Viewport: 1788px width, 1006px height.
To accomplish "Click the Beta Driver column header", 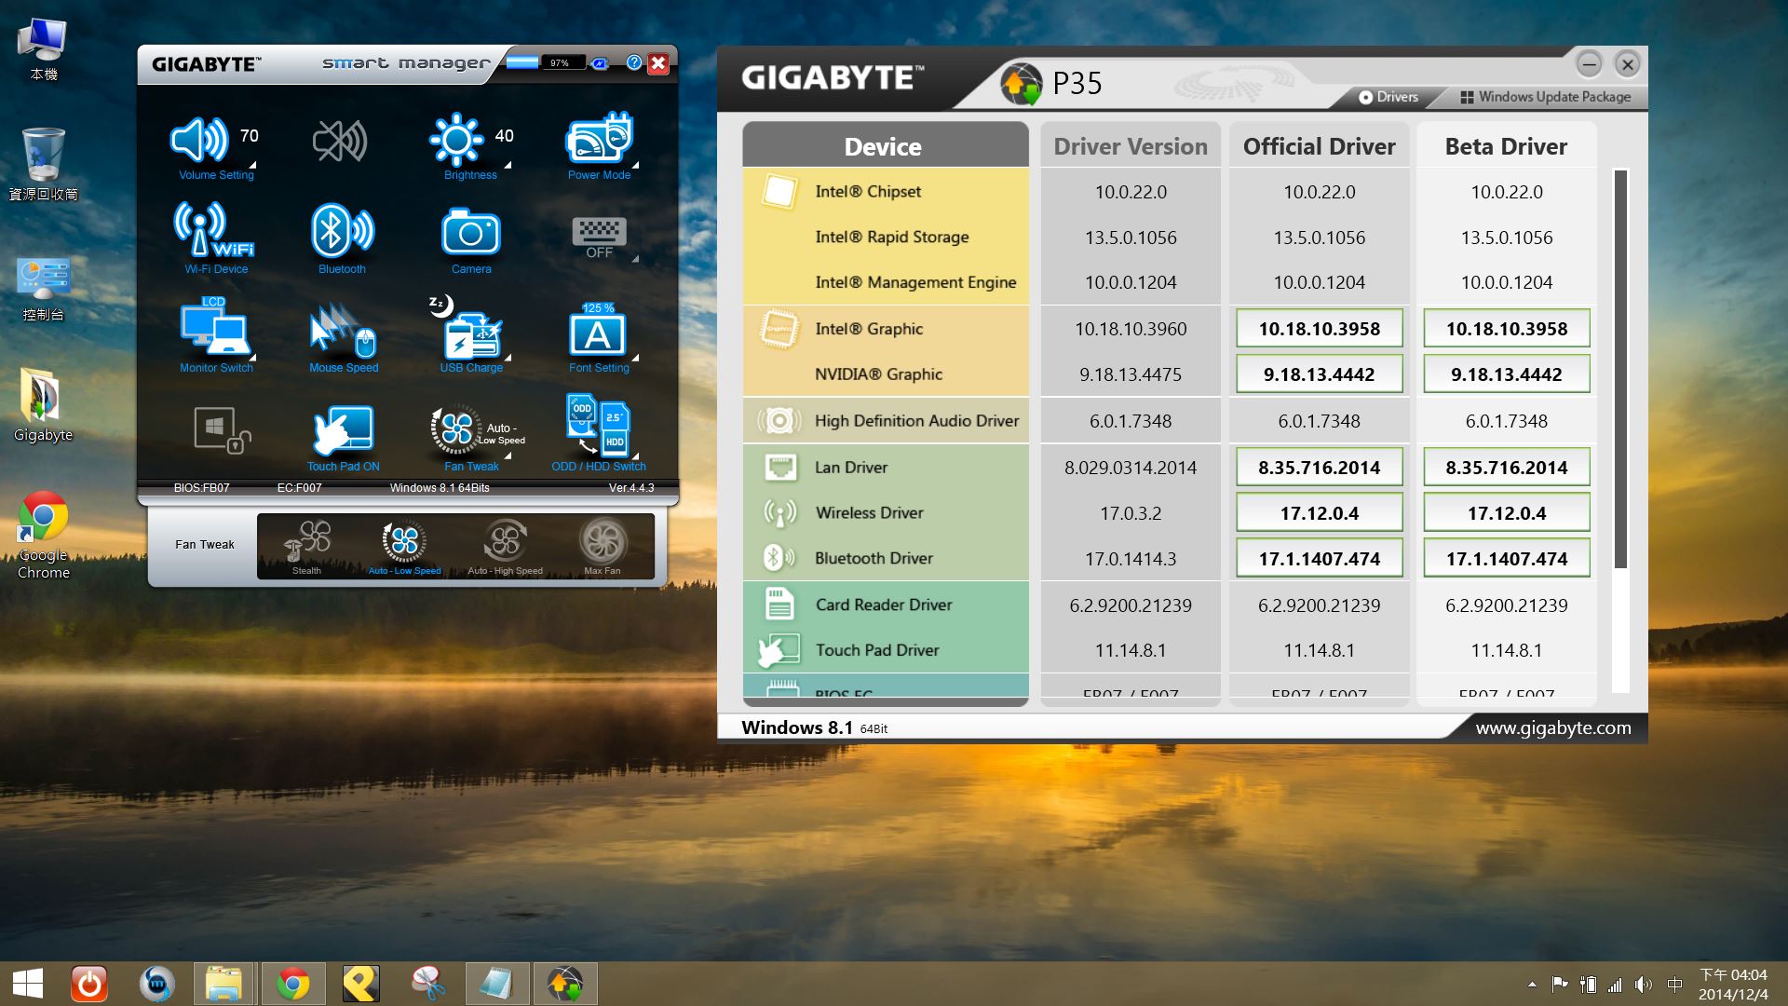I will coord(1506,145).
